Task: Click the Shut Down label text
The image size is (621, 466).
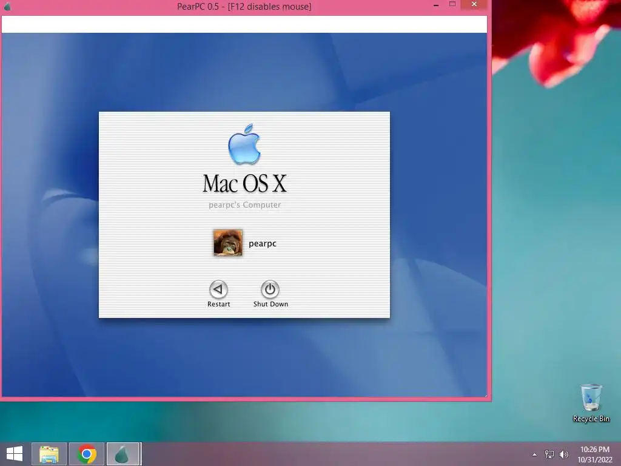Action: coord(270,304)
